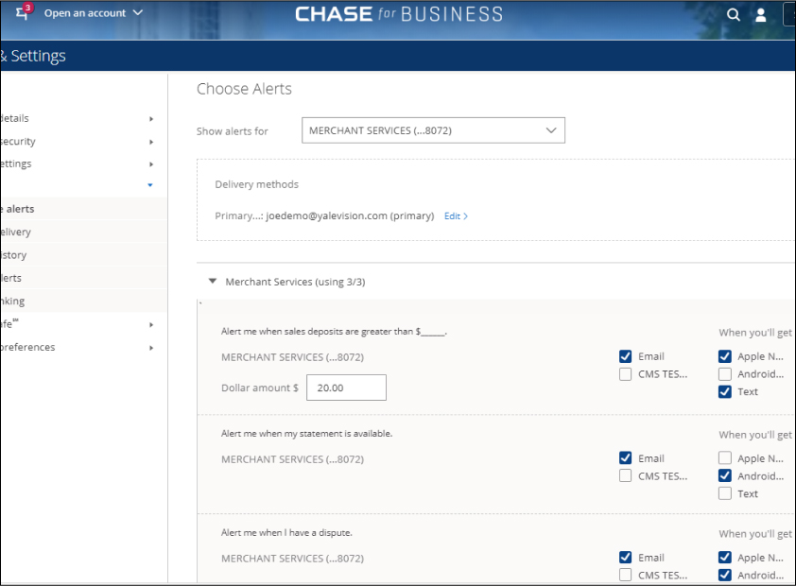The height and width of the screenshot is (586, 796).
Task: Uncheck Text for sales deposits alert
Action: (x=725, y=391)
